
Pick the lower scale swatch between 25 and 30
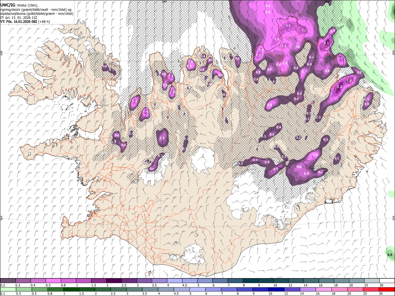pyautogui.click(x=371, y=290)
